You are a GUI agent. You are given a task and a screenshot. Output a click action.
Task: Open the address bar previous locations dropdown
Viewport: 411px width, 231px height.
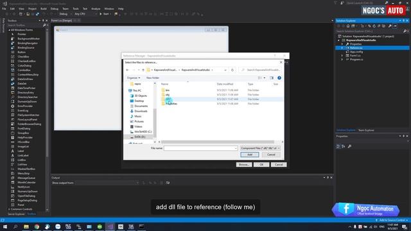(x=225, y=70)
